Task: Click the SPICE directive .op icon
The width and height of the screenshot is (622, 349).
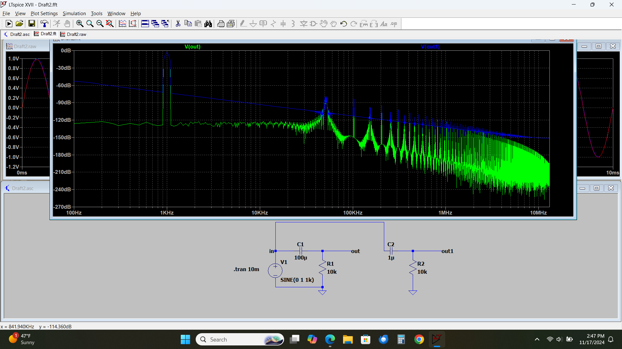Action: coord(394,24)
